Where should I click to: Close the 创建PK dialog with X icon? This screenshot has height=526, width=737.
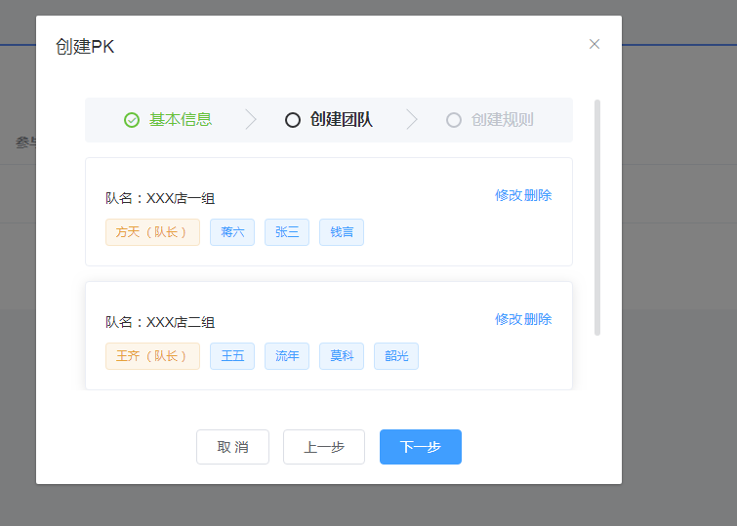tap(594, 44)
